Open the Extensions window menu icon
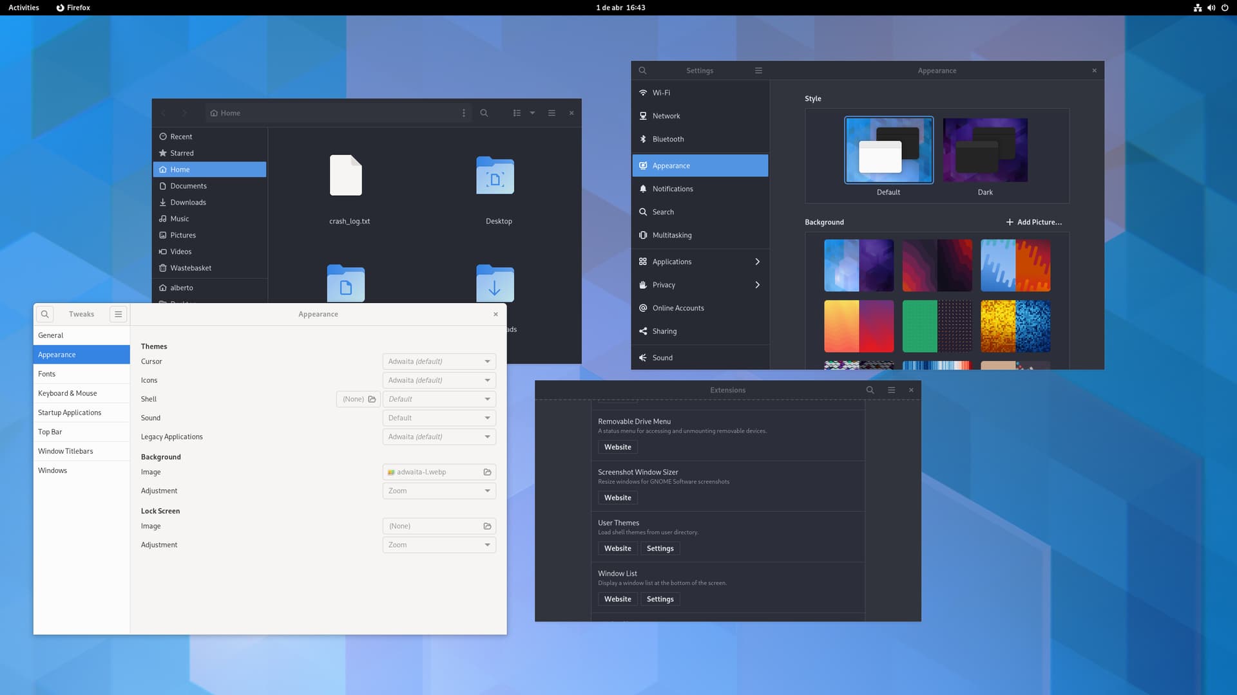The width and height of the screenshot is (1237, 695). coord(891,390)
